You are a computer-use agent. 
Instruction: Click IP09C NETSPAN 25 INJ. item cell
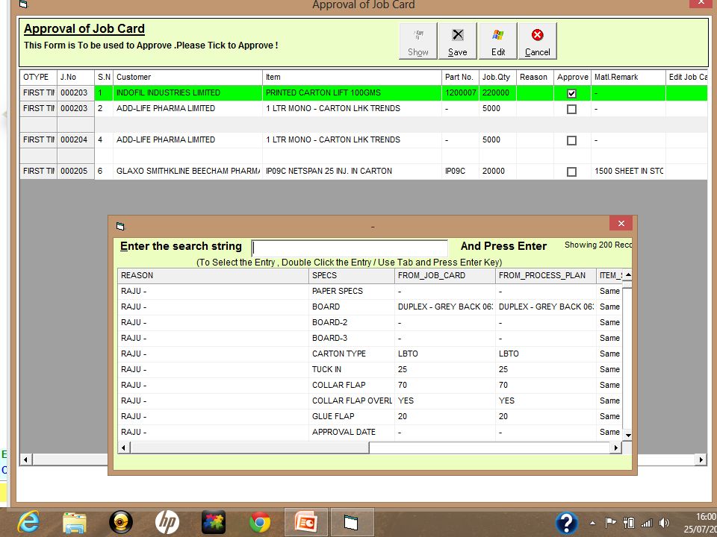352,172
